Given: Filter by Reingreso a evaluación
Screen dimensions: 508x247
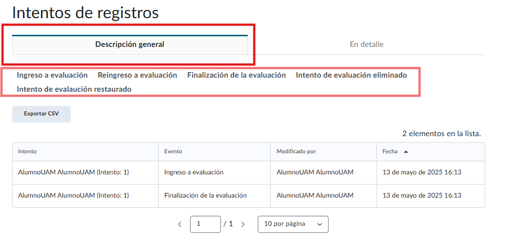Looking at the screenshot, I should [137, 75].
